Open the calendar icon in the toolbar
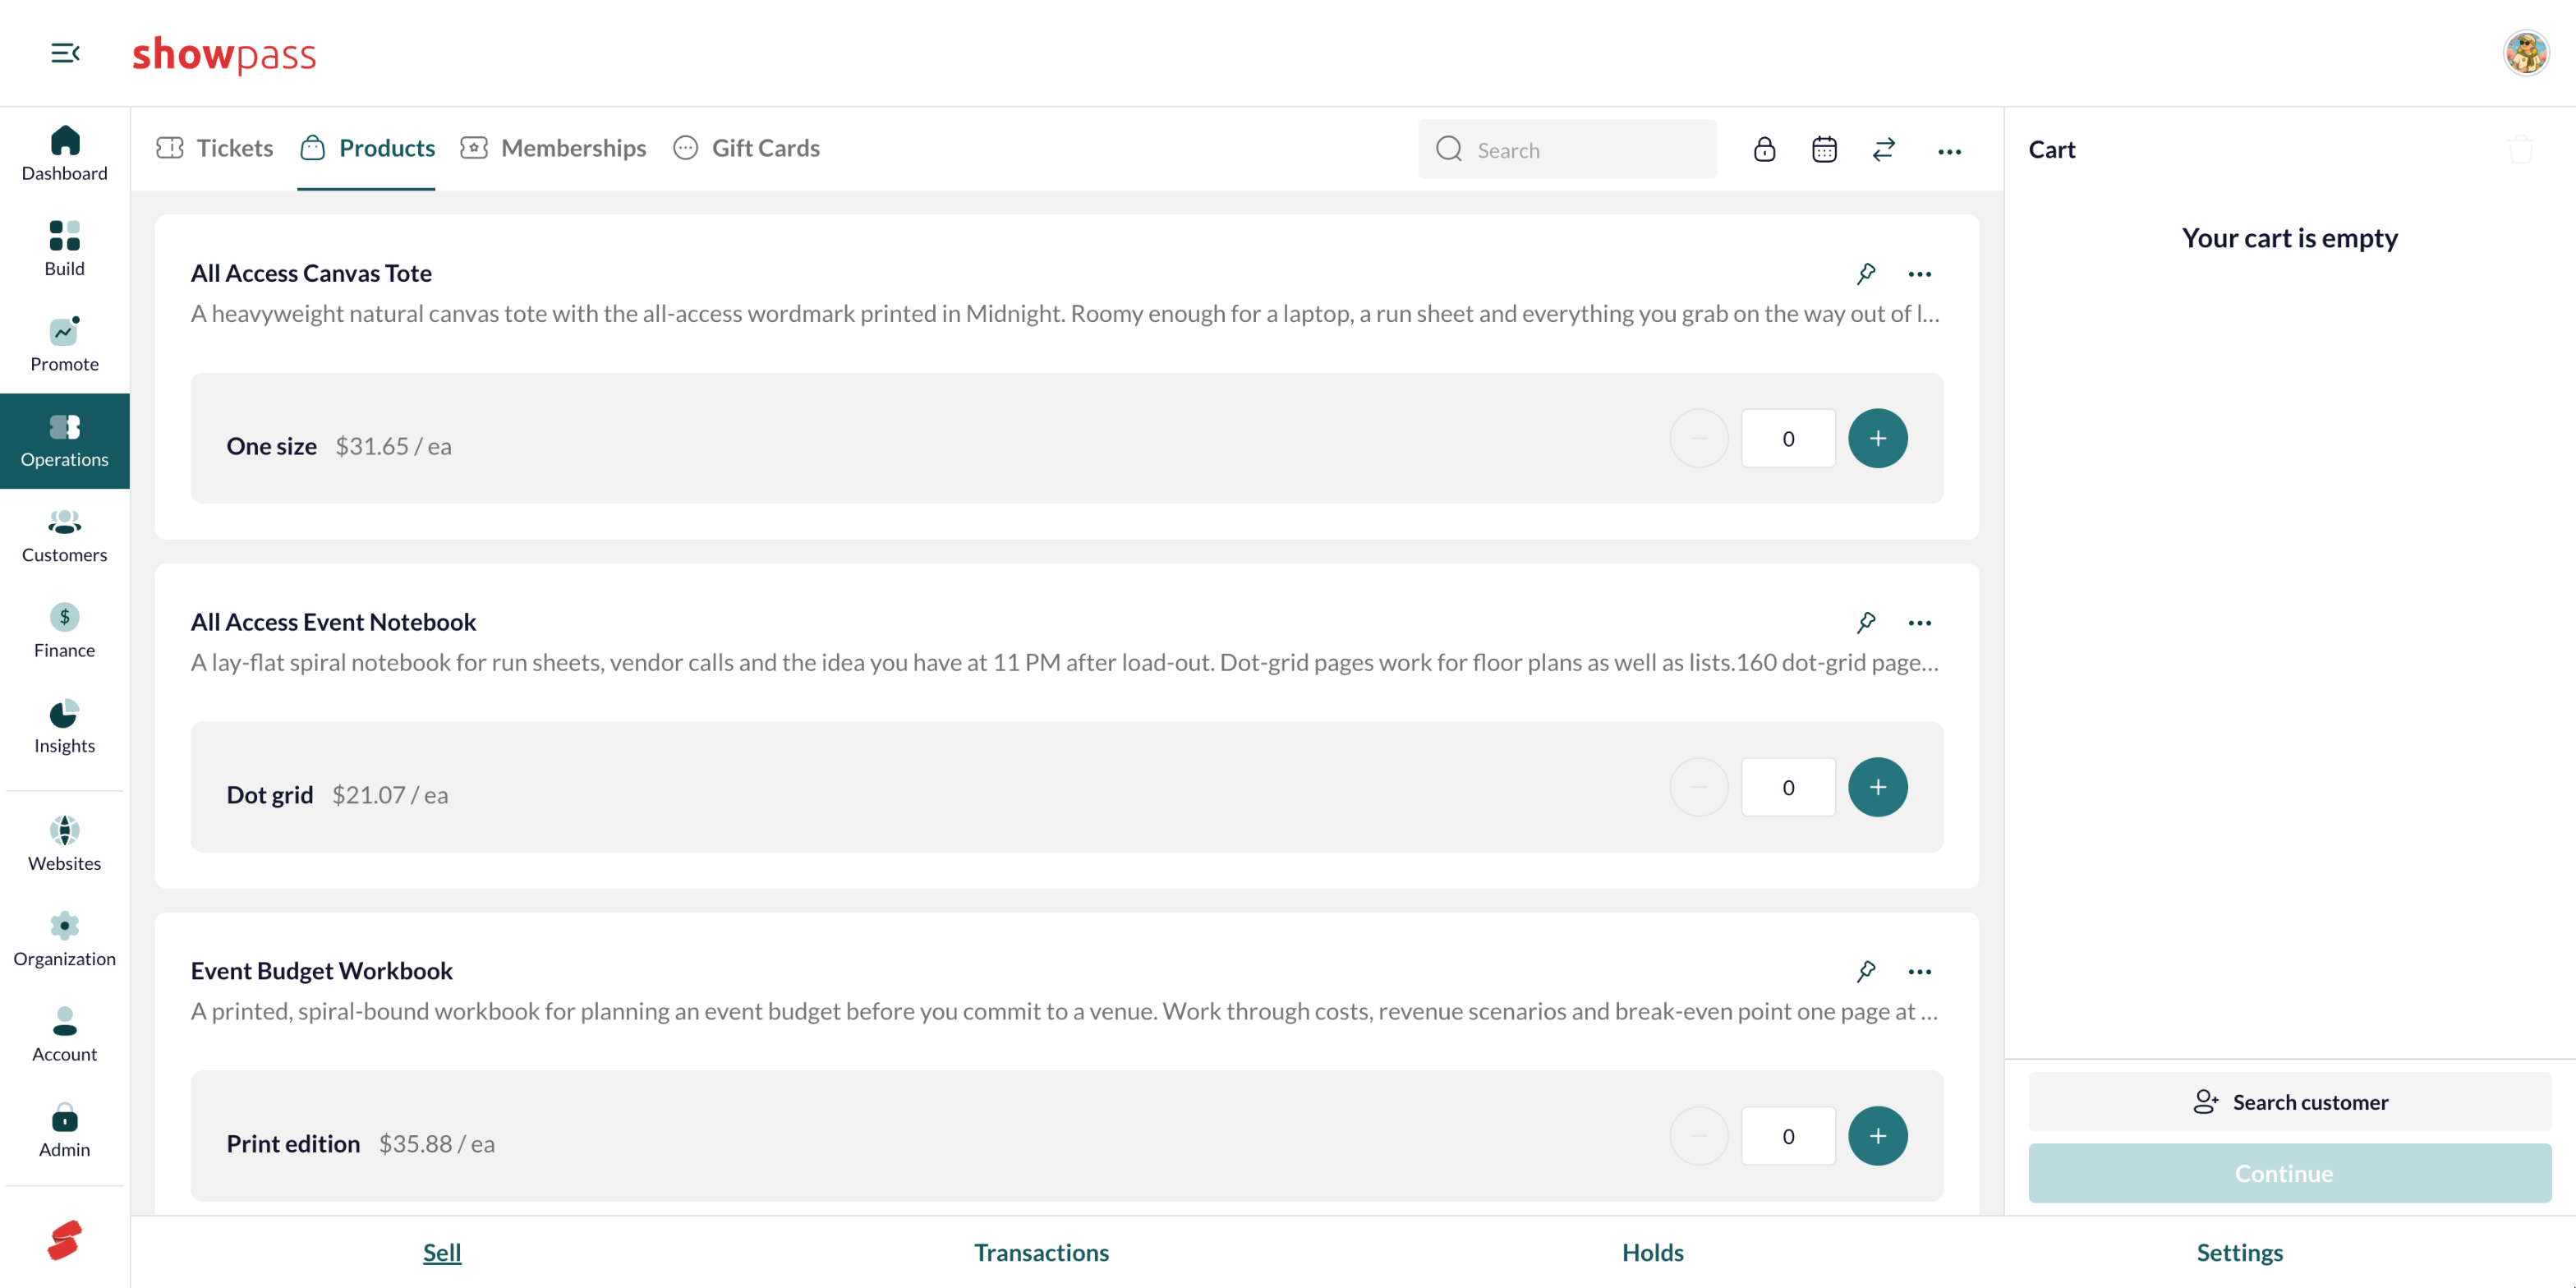Viewport: 2576px width, 1288px height. coord(1824,149)
